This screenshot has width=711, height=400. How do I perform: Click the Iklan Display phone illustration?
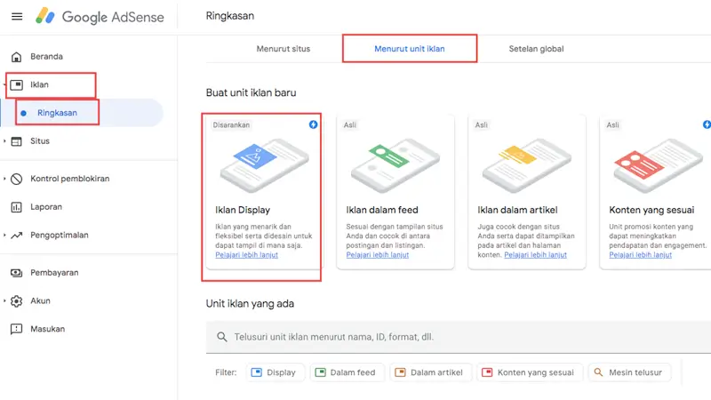click(264, 165)
